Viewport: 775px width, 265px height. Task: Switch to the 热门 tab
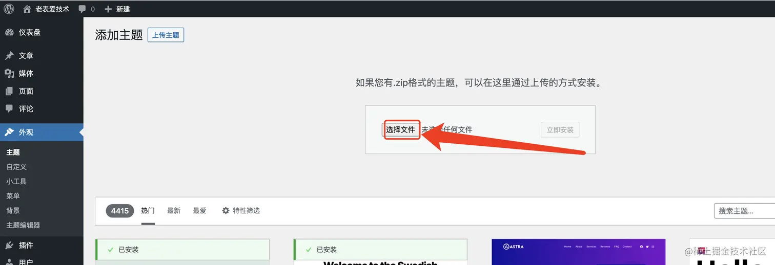click(148, 210)
